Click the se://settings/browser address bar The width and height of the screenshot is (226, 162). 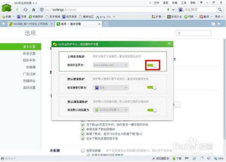tap(105, 10)
